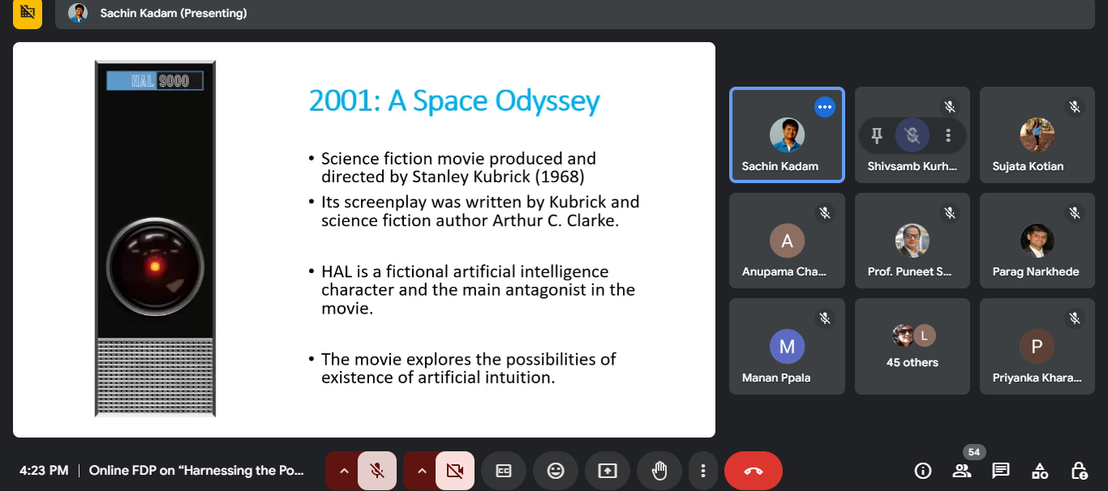This screenshot has height=491, width=1108.
Task: Open the meeting details info icon
Action: coord(923,471)
